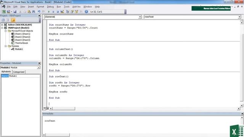The width and height of the screenshot is (244, 137).
Task: Open the Format menu
Action: click(x=40, y=7)
